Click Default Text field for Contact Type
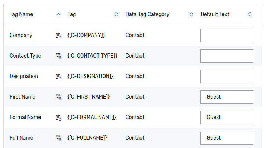The image size is (266, 148). point(226,56)
